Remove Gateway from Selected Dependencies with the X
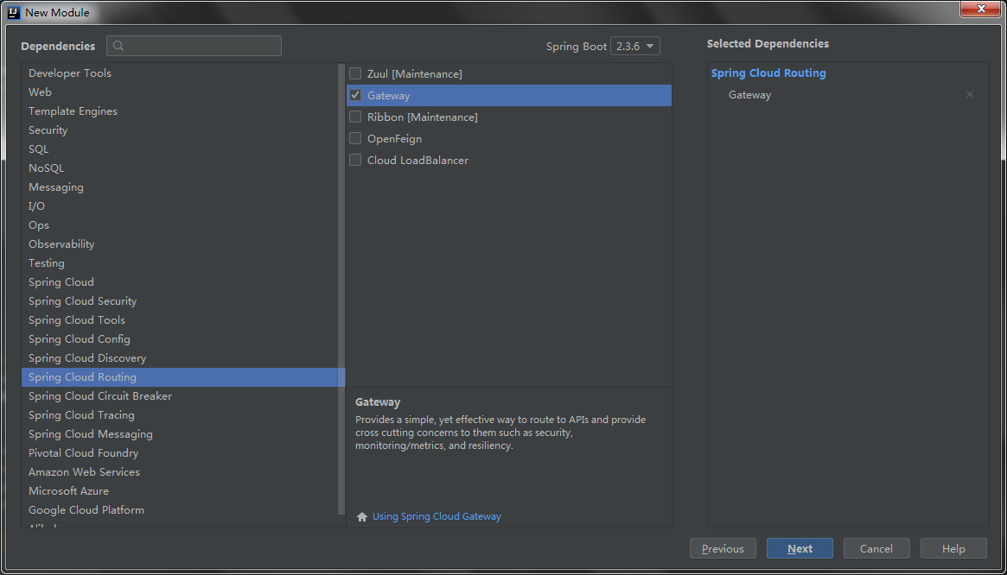The image size is (1007, 575). 970,94
